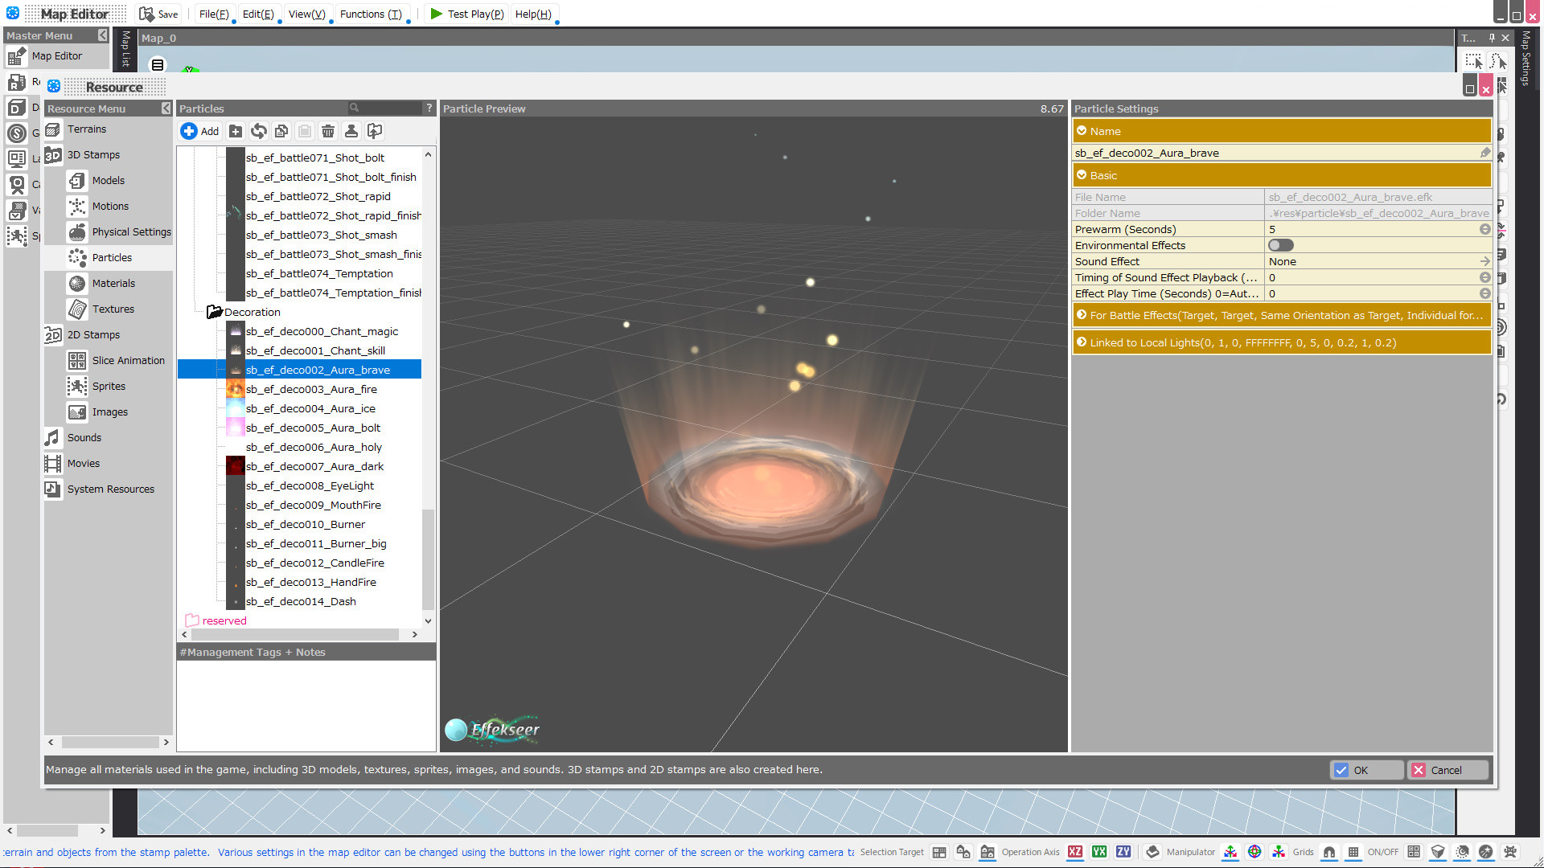Image resolution: width=1544 pixels, height=868 pixels.
Task: Expand the Linked to Local Lights section
Action: 1082,342
